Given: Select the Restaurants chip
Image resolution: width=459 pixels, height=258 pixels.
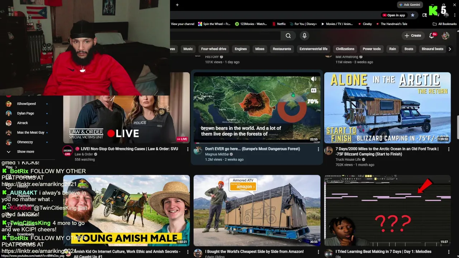Looking at the screenshot, I should point(282,49).
